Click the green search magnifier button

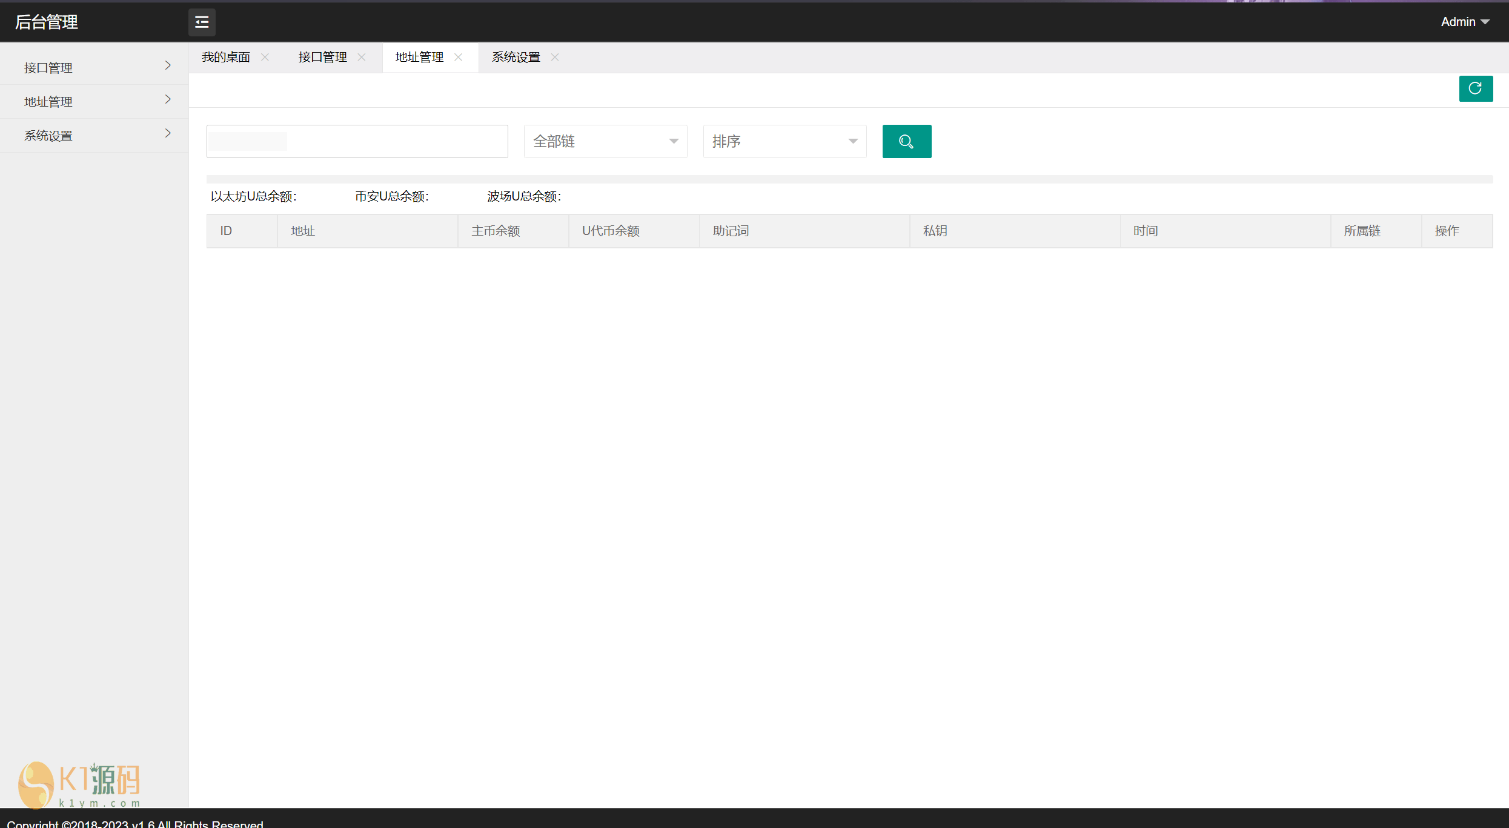[x=906, y=141]
